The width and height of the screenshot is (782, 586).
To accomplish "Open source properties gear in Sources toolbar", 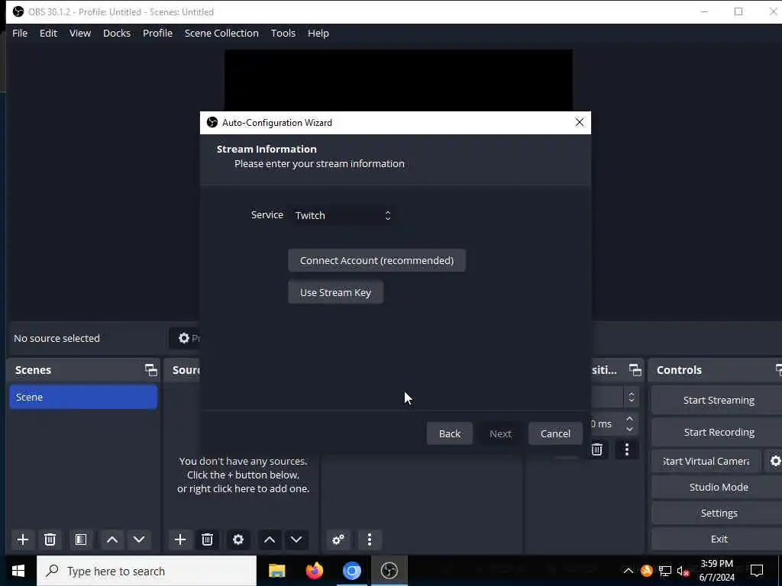I will [238, 539].
